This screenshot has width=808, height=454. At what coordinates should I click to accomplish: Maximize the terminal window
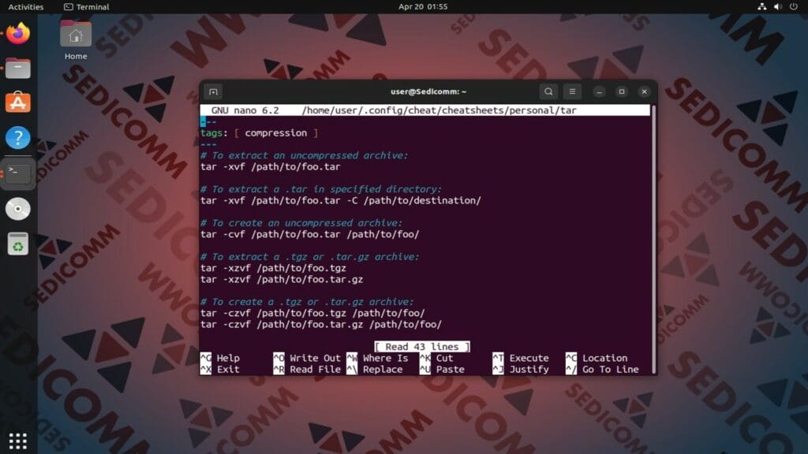622,91
